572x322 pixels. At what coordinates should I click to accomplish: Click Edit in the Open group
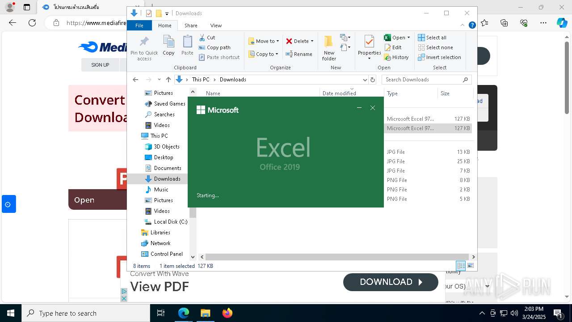(x=392, y=47)
